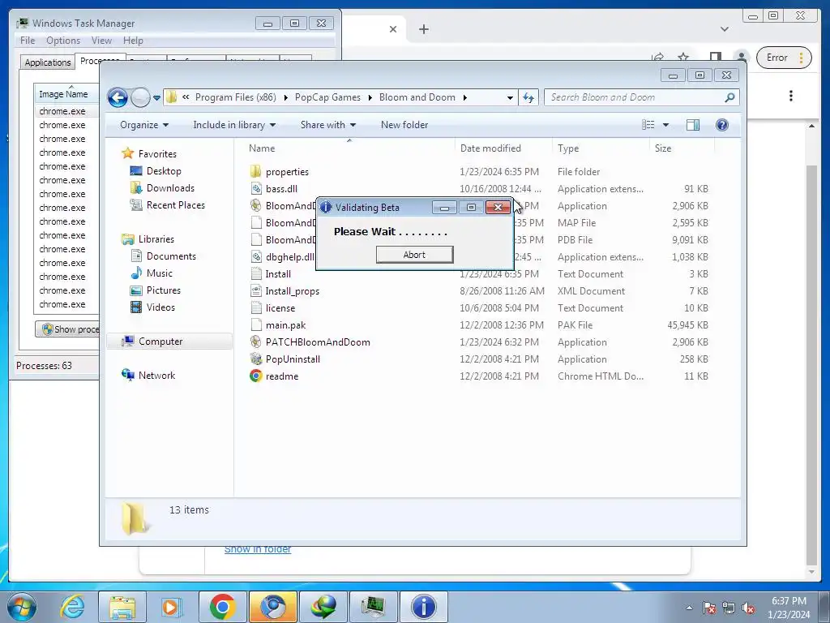830x623 pixels.
Task: Select the main.pak file
Action: [x=285, y=325]
